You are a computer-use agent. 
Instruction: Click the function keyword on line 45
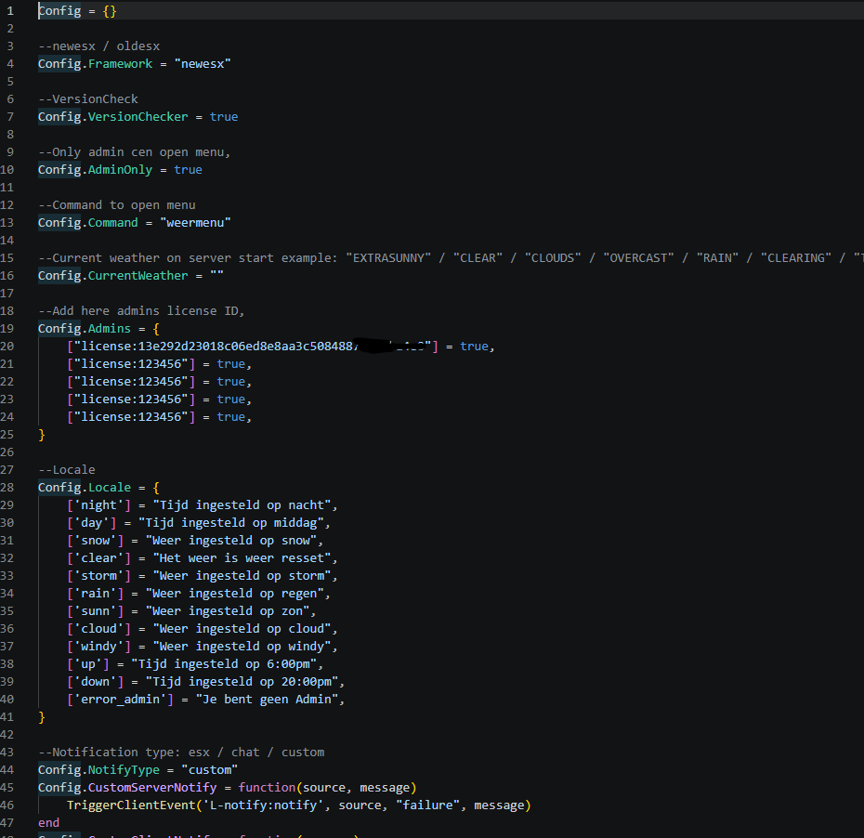267,787
